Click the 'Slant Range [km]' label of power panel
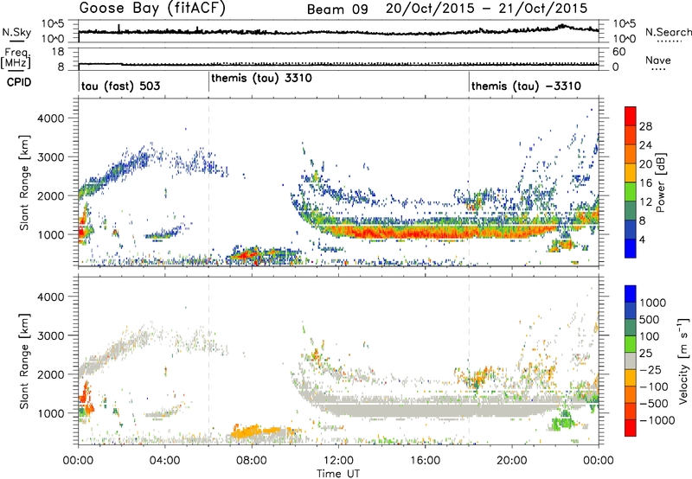692x479 pixels. click(24, 182)
